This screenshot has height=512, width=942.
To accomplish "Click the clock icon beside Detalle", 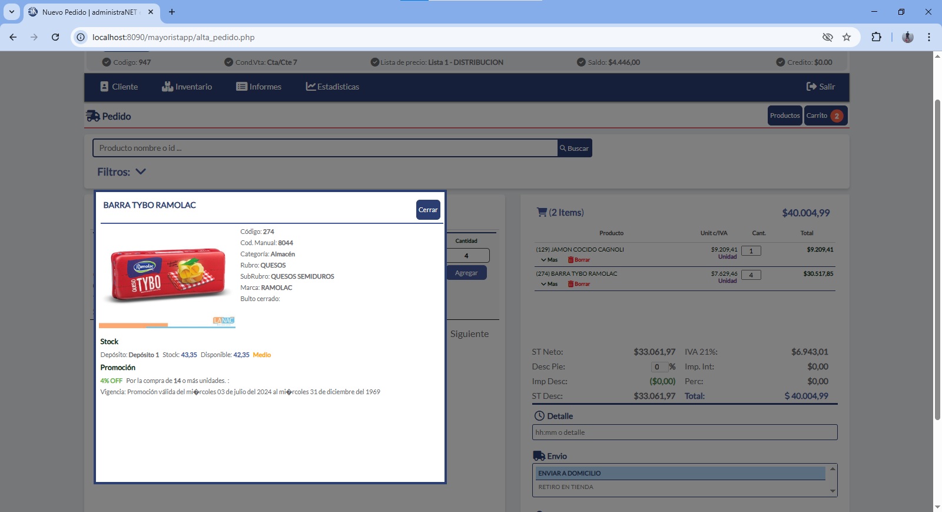I will 539,416.
